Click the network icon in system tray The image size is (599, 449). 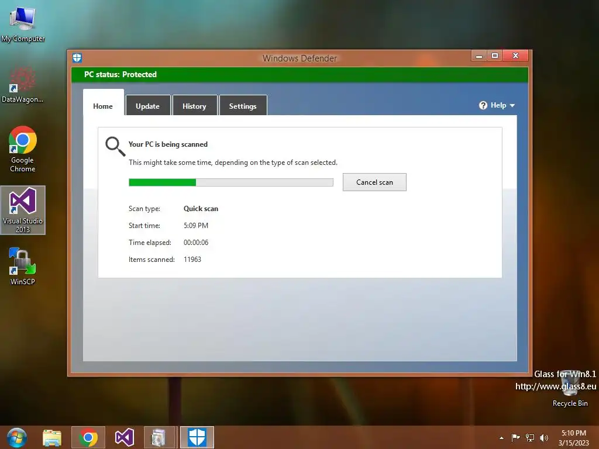530,438
